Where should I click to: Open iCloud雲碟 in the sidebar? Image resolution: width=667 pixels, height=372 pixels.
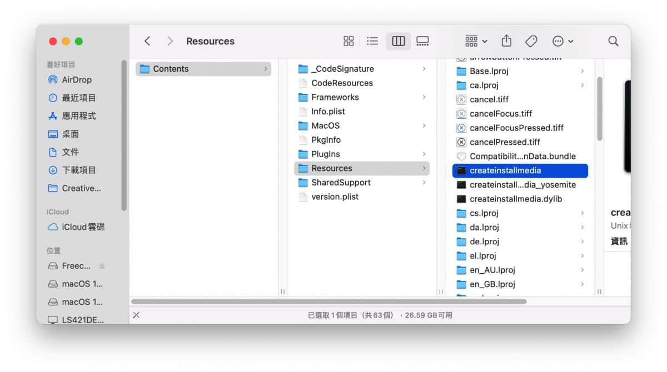click(x=83, y=227)
